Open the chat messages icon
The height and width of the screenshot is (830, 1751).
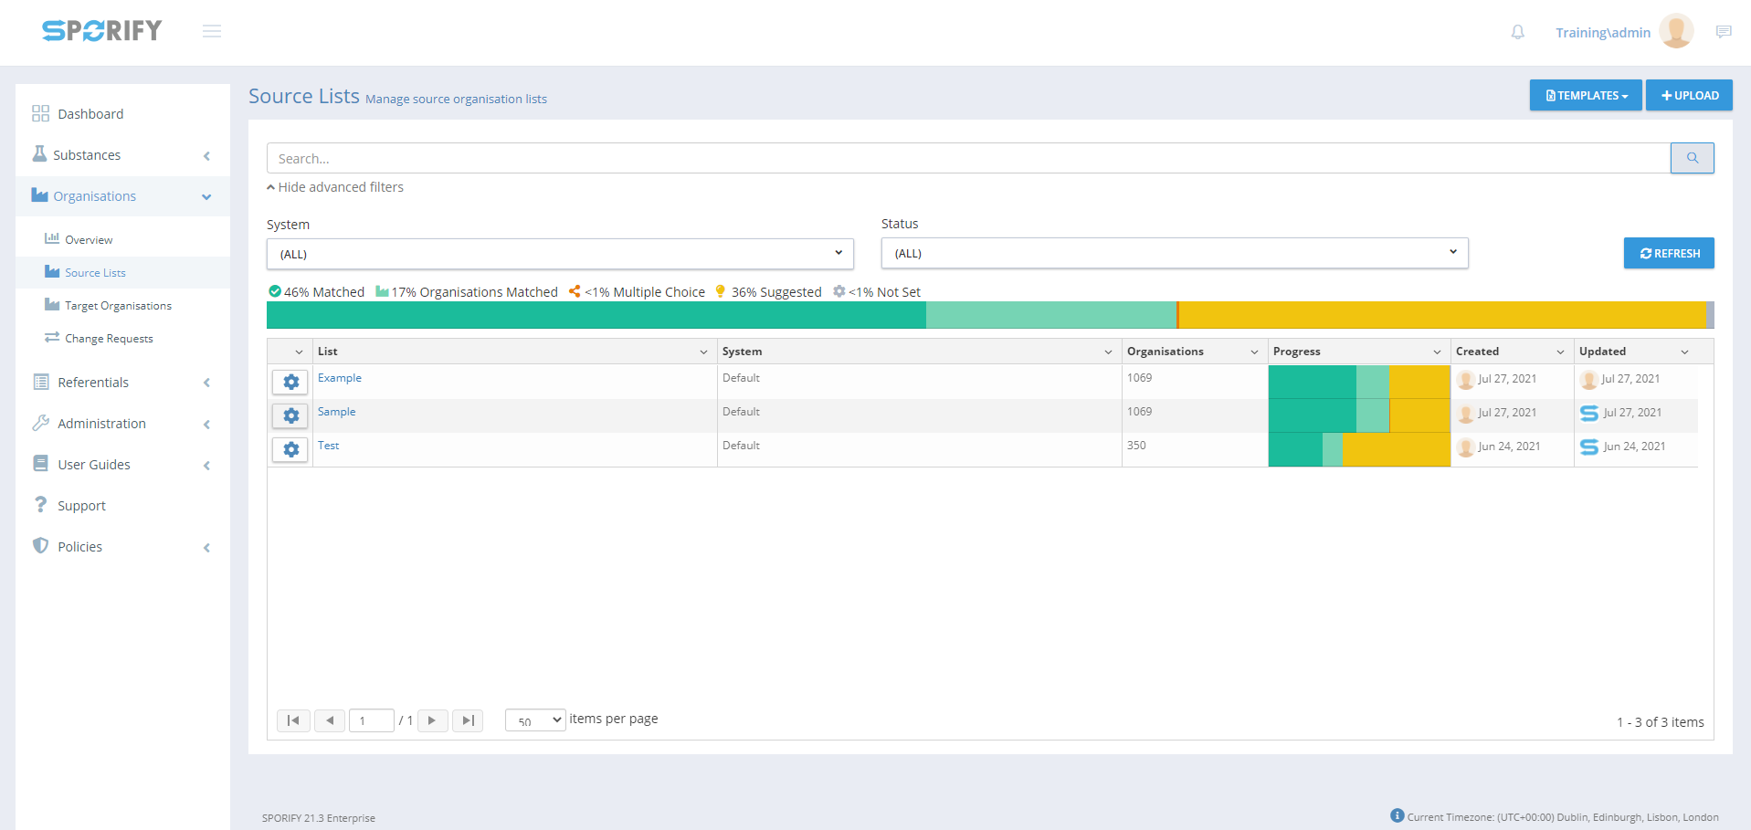coord(1724,32)
